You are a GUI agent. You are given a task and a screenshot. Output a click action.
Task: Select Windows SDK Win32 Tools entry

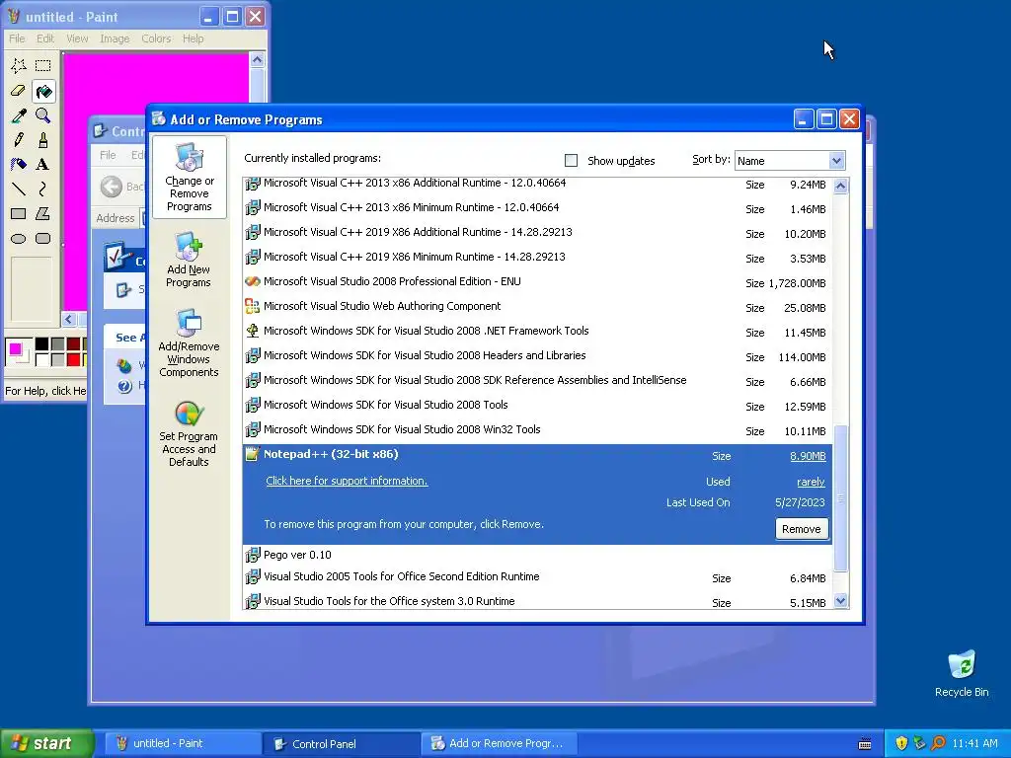537,430
